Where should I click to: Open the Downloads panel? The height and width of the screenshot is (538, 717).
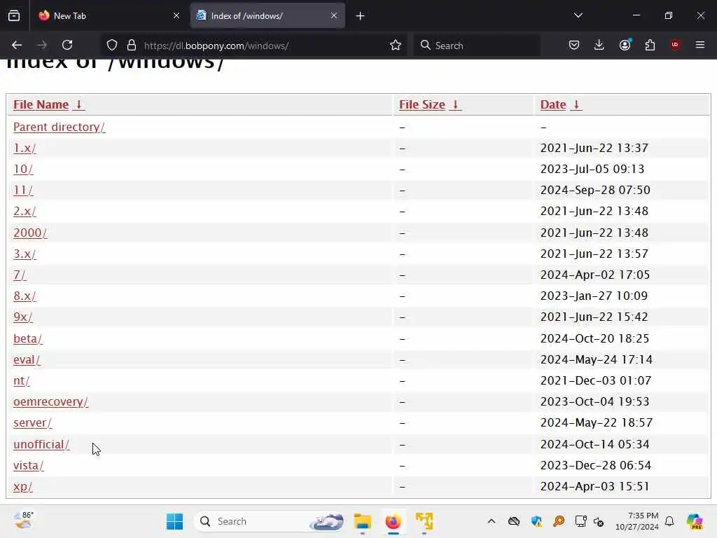(x=599, y=45)
